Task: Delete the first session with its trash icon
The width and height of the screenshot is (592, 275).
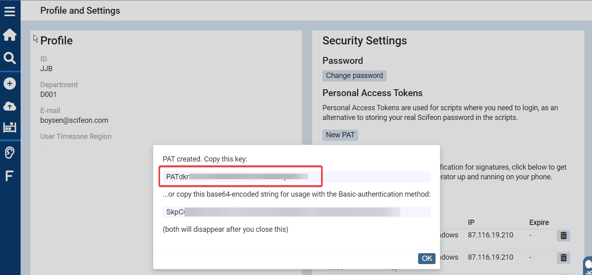Action: [563, 235]
